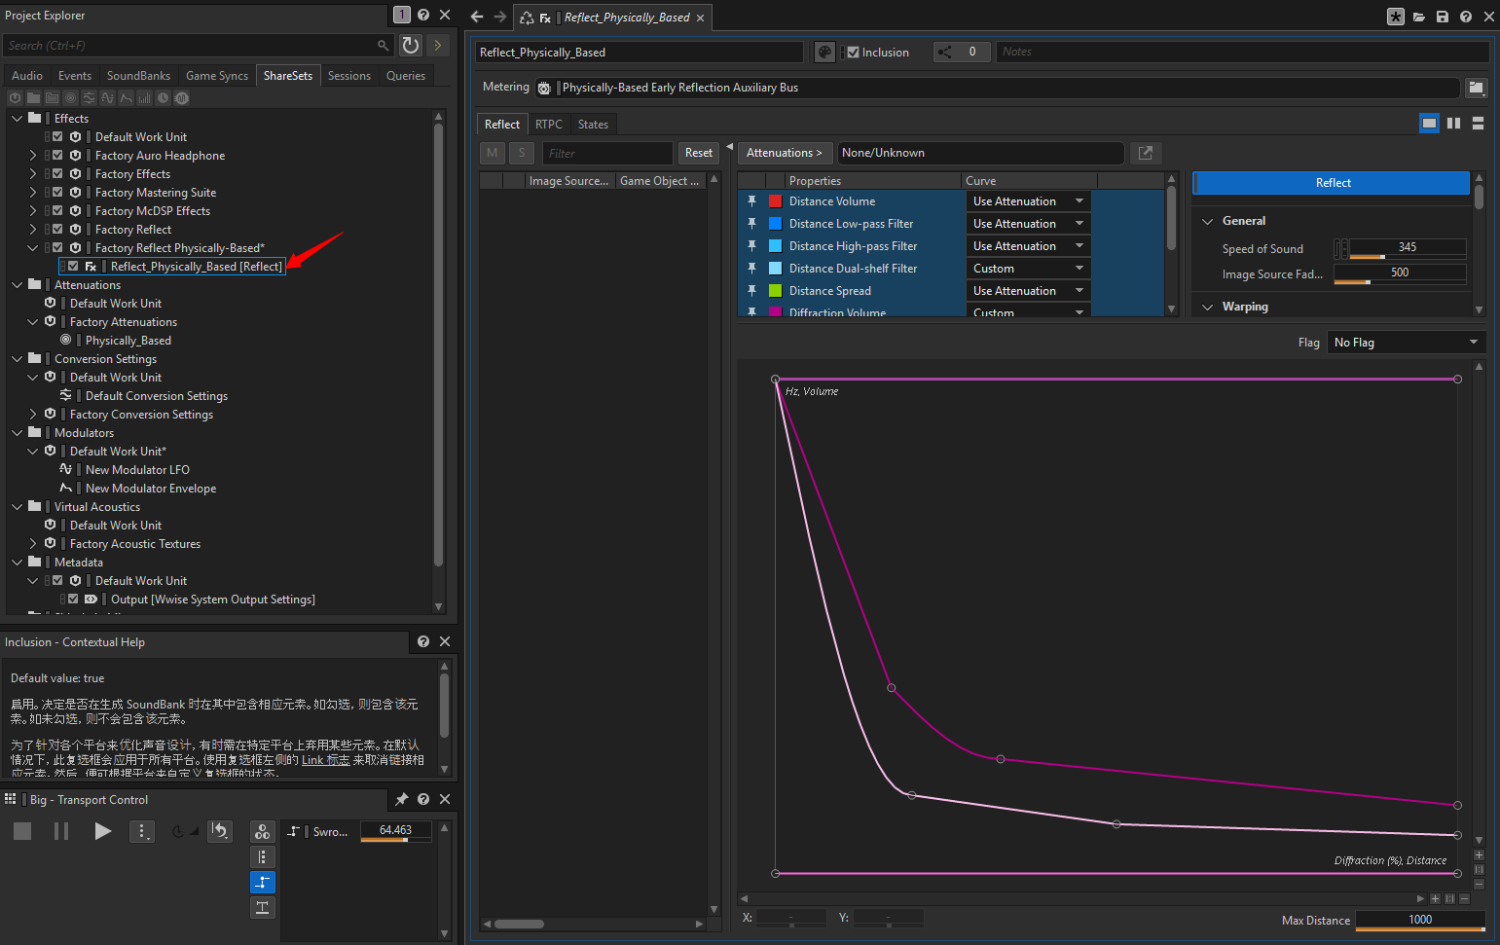Screen dimensions: 1500x945
Task: Toggle the Inclusion checkbox
Action: tap(853, 53)
